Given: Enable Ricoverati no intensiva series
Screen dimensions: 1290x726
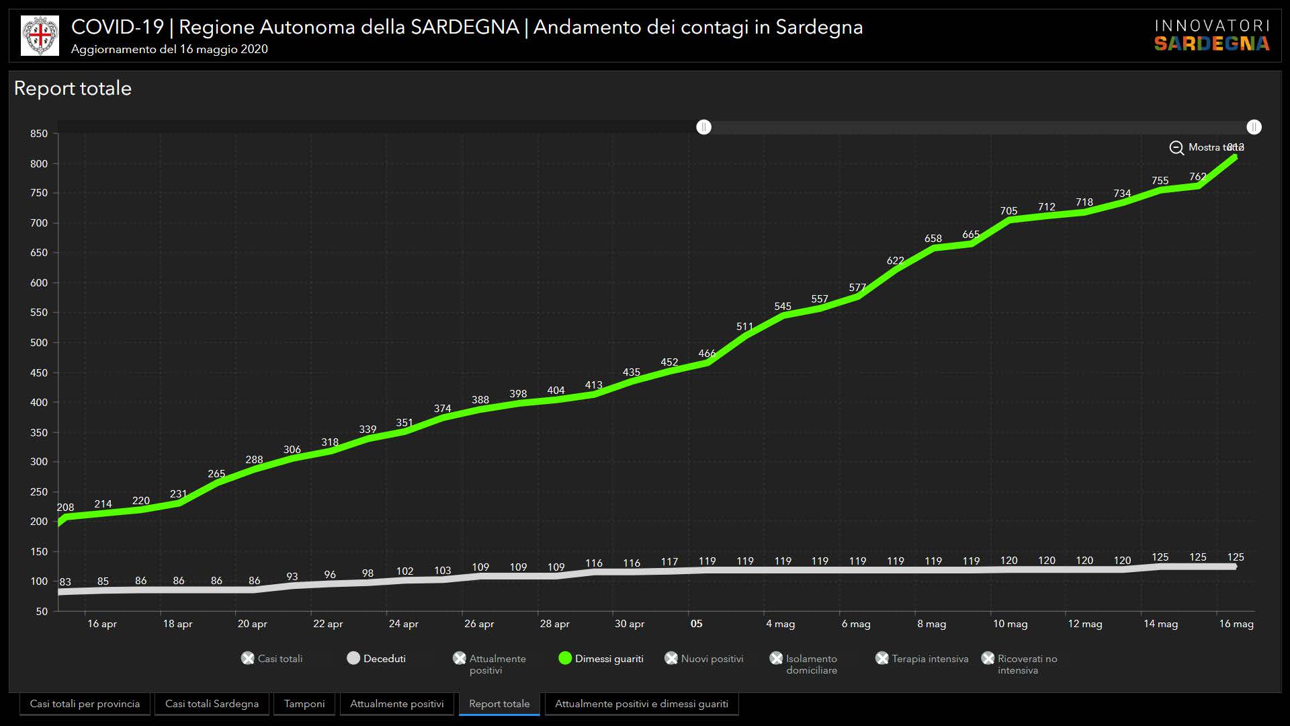Looking at the screenshot, I should tap(988, 658).
